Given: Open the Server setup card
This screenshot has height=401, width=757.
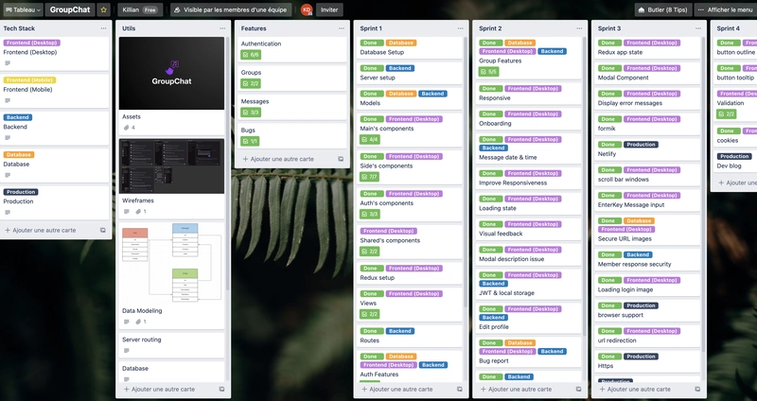Looking at the screenshot, I should (409, 74).
